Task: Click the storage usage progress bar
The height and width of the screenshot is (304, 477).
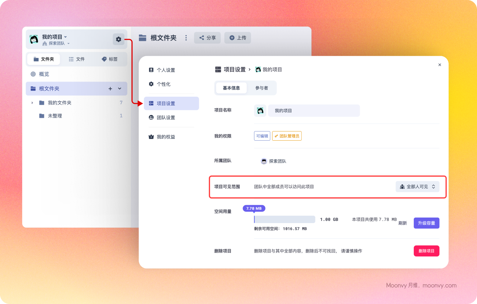Action: tap(285, 219)
